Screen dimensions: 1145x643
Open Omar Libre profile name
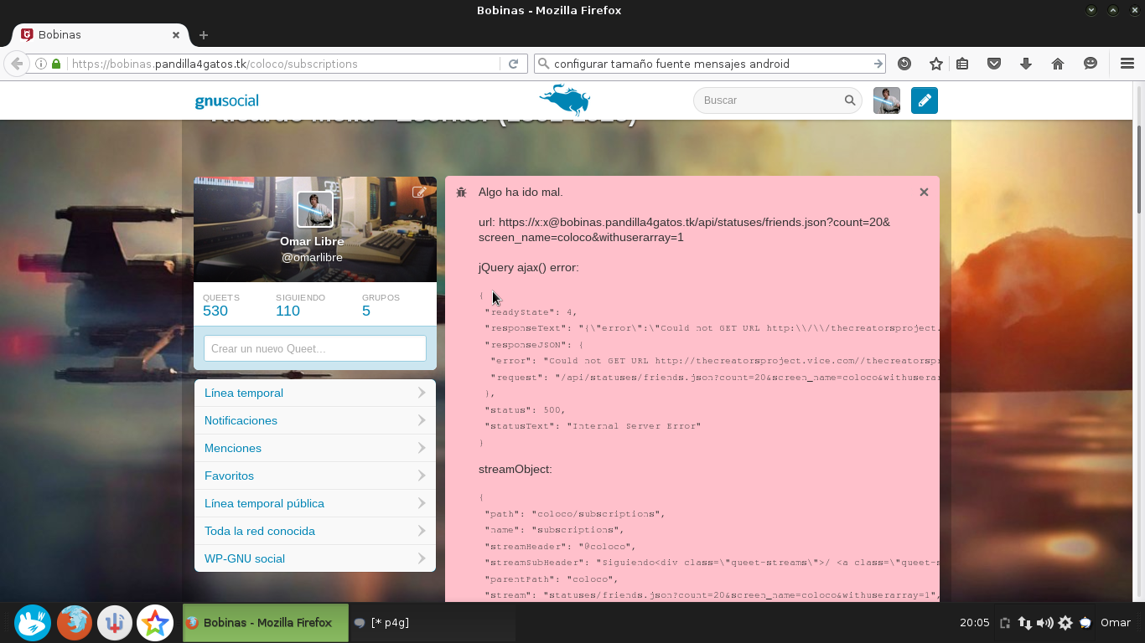point(312,241)
